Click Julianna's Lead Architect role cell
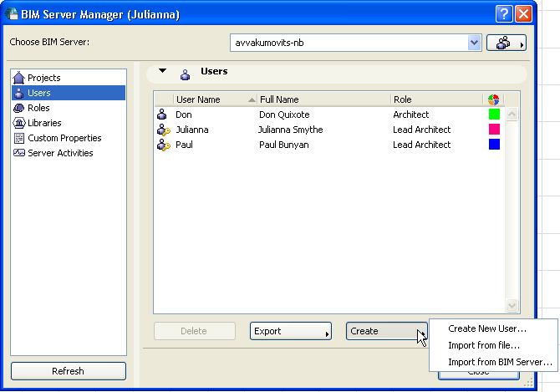560x392 pixels. click(422, 130)
